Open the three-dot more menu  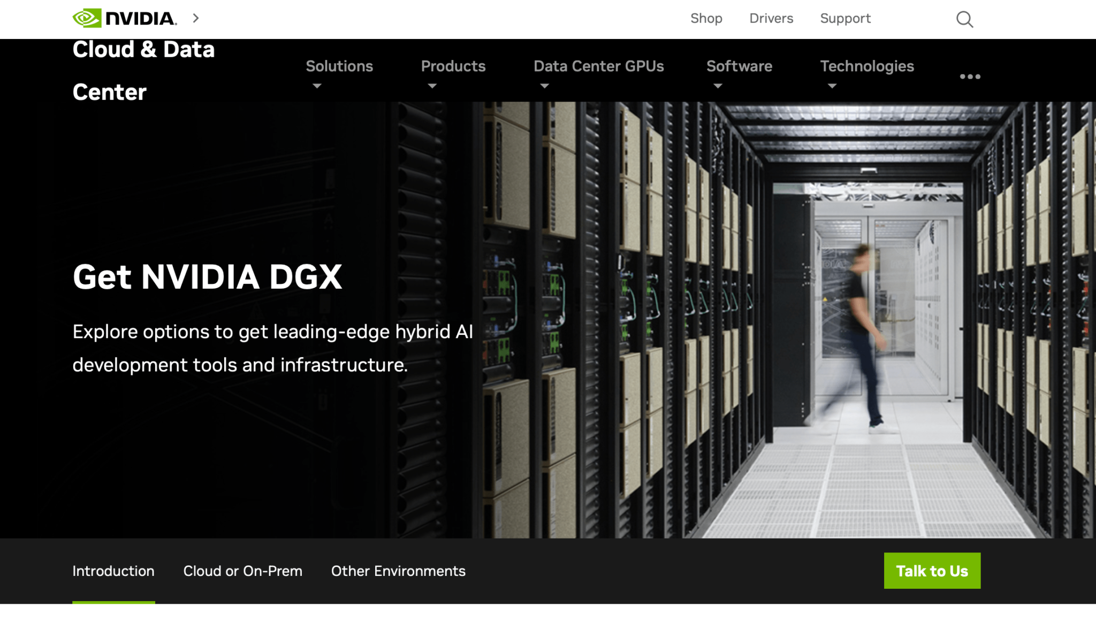coord(970,76)
